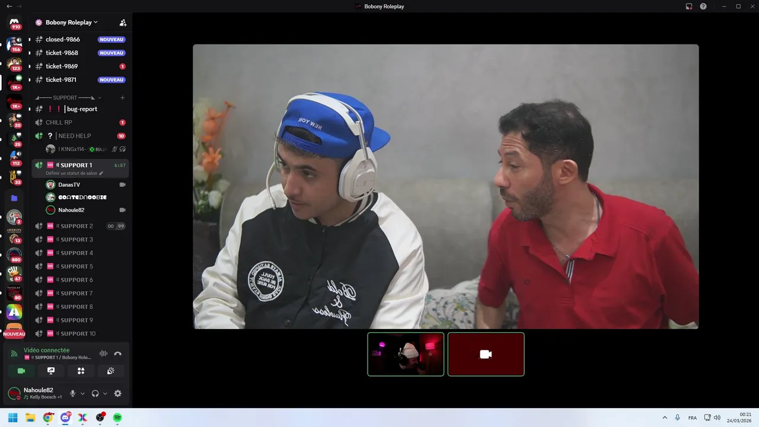Viewport: 759px width, 427px height.
Task: Open microphone input options chevron
Action: tap(82, 393)
